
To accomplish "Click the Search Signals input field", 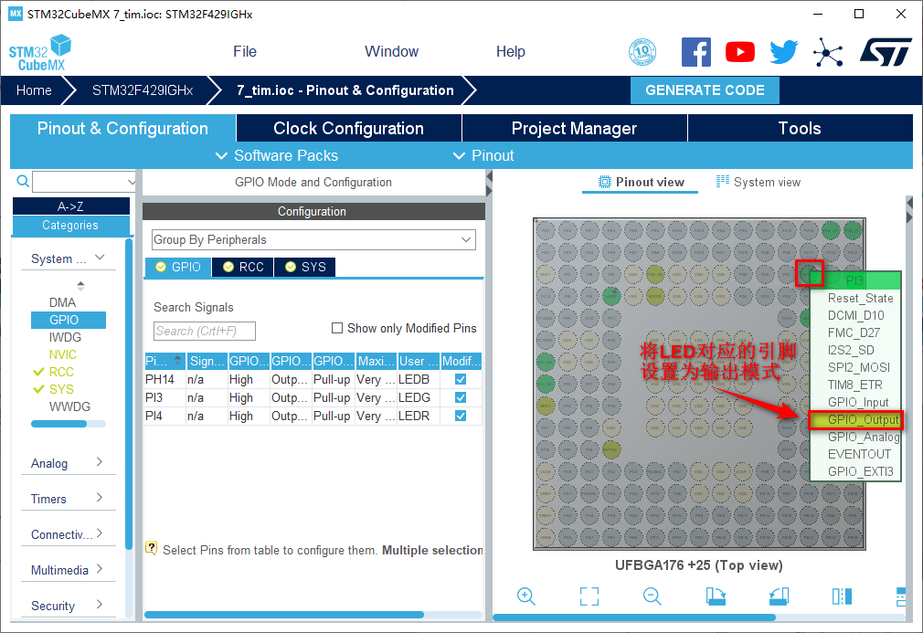I will 204,331.
